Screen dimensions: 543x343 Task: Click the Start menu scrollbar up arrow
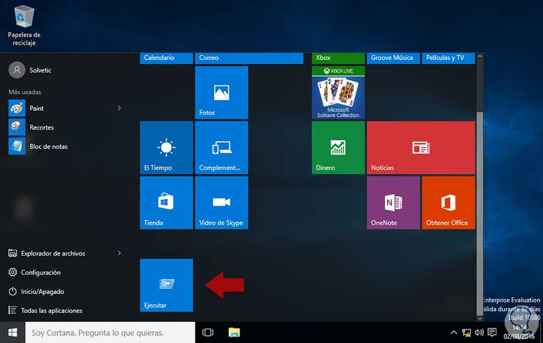coord(480,57)
